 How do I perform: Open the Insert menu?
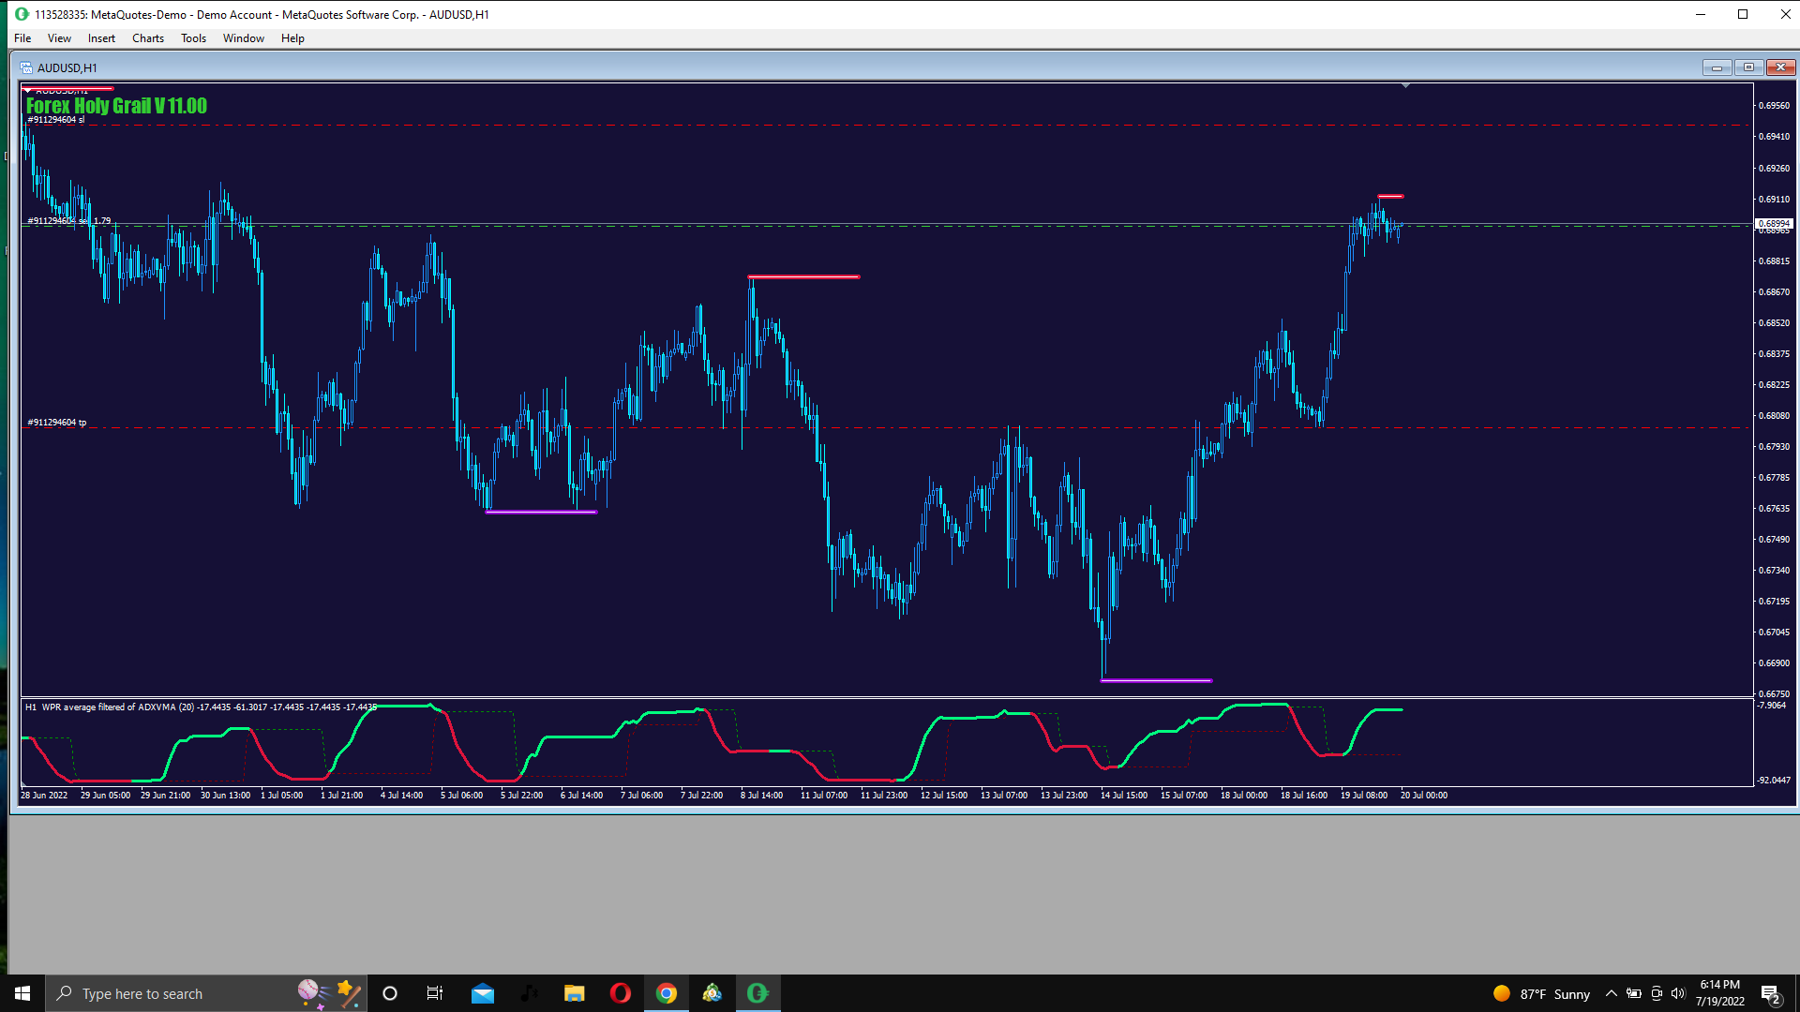pos(101,38)
